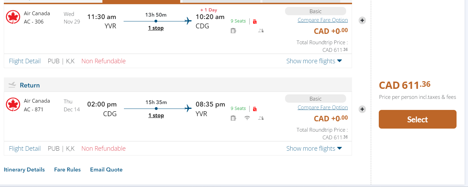
Task: Open the Fare Rules tab
Action: [67, 170]
